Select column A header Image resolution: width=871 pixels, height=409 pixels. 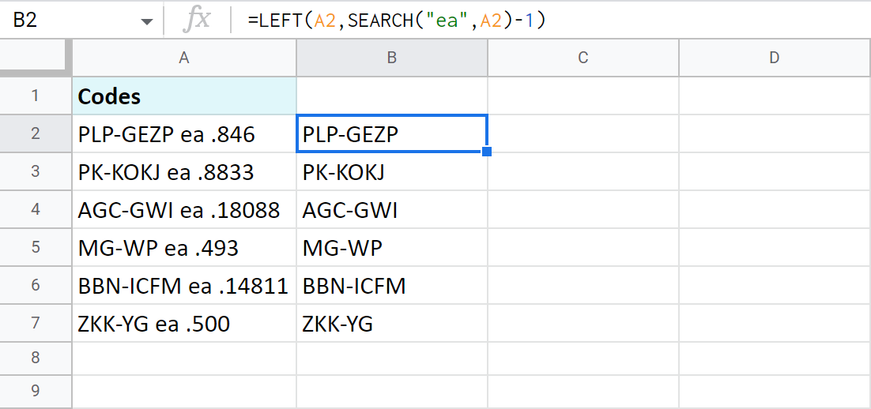click(x=184, y=58)
